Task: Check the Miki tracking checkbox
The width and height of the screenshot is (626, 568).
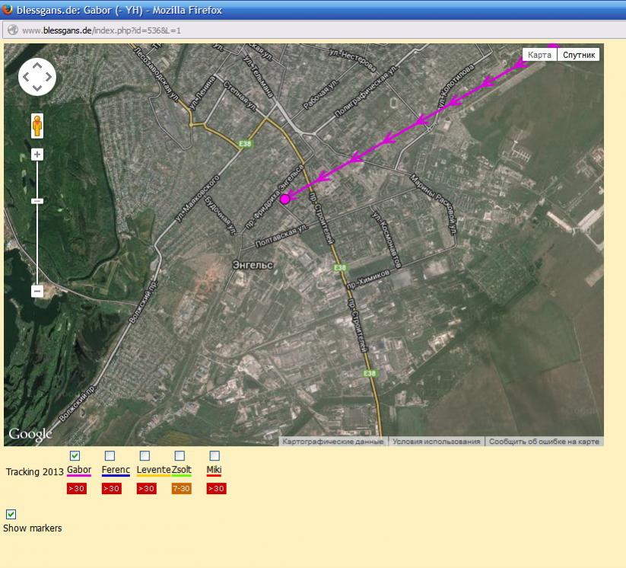Action: tap(214, 456)
